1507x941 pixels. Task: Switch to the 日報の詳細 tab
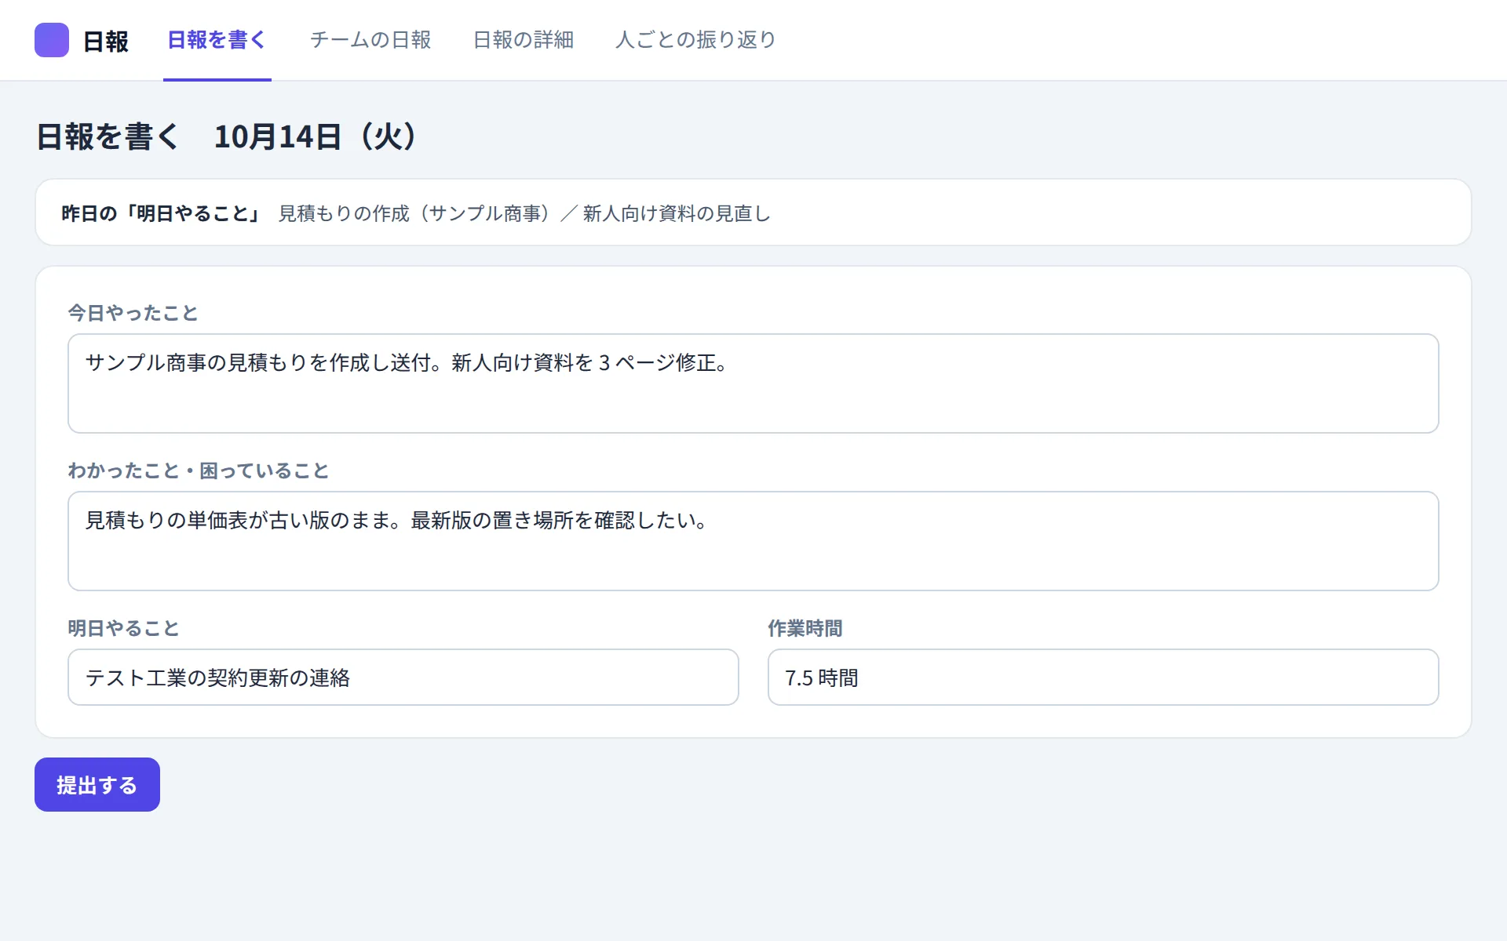click(524, 40)
